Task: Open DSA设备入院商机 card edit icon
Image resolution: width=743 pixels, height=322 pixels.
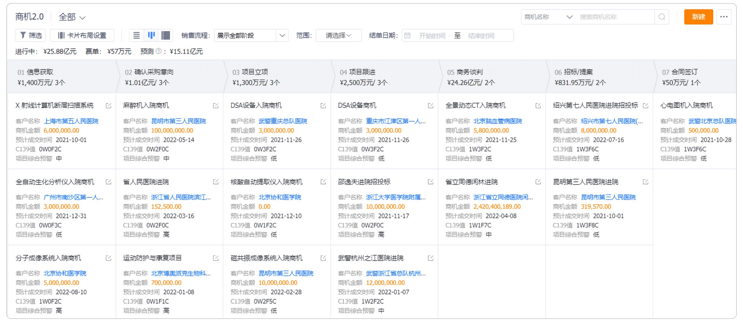Action: pos(323,106)
